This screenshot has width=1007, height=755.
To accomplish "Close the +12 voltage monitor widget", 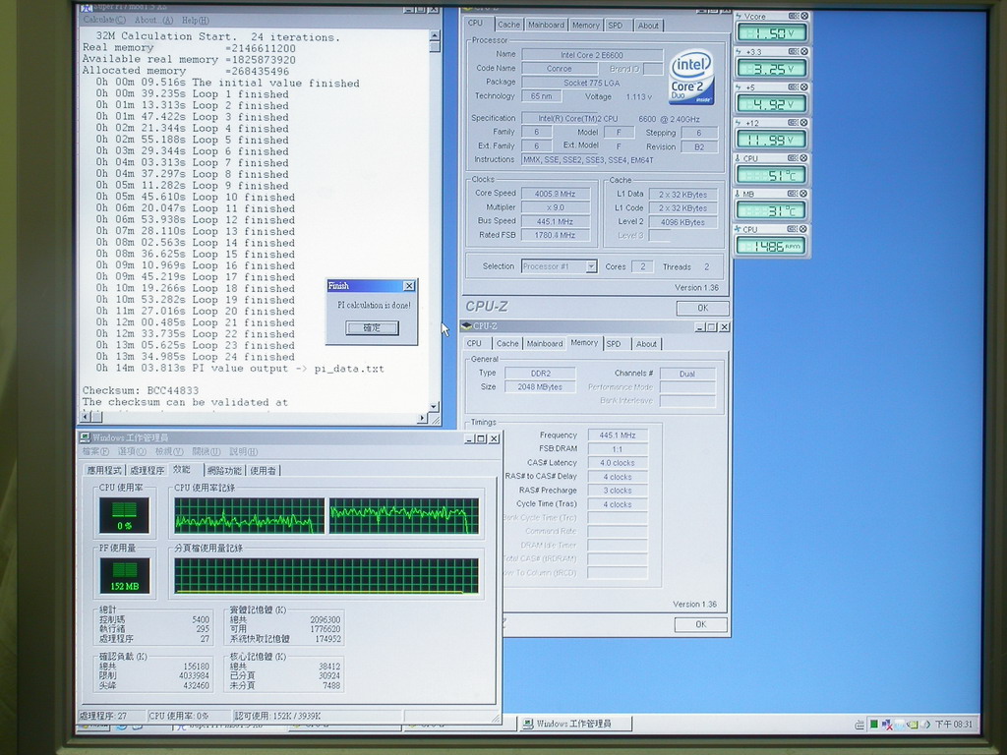I will pos(803,123).
